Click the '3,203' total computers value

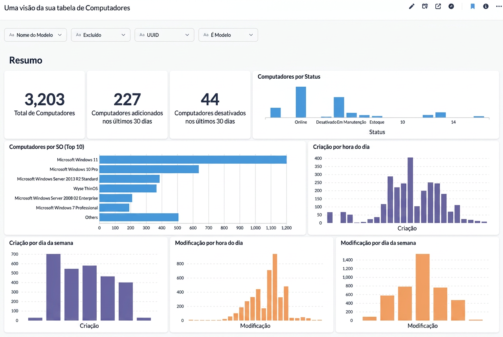pyautogui.click(x=45, y=99)
